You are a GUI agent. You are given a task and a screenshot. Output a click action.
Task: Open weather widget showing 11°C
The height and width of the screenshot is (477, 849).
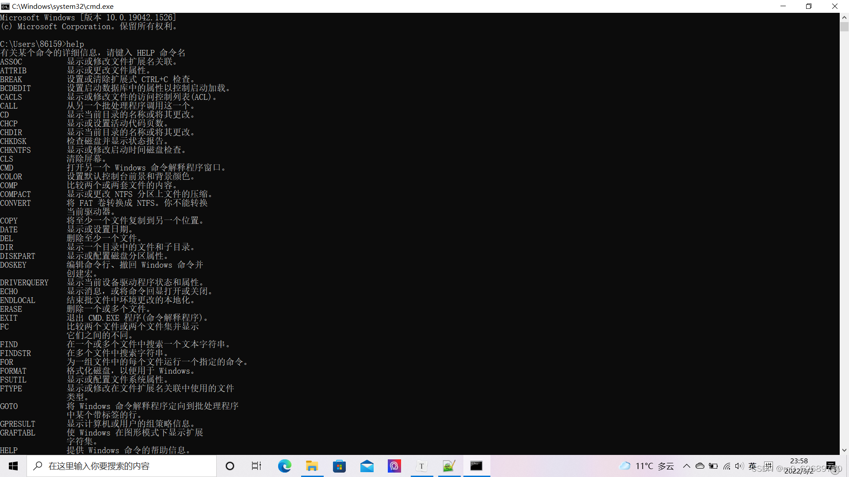(646, 466)
